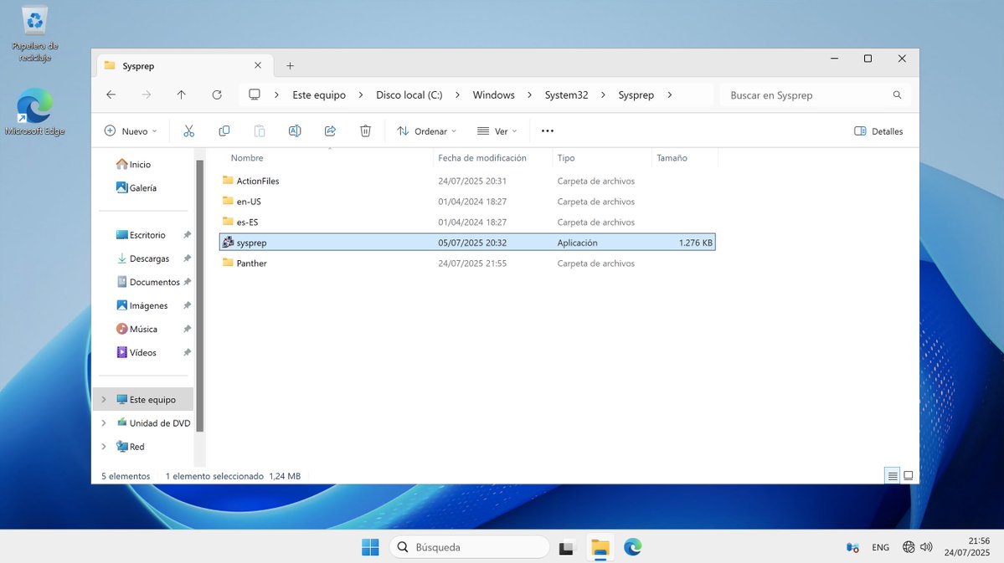Select the Sysprep window tab
This screenshot has width=1004, height=563.
(x=184, y=66)
